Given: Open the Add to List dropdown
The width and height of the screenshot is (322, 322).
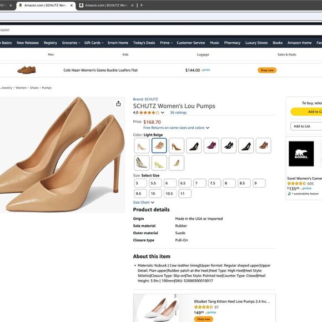Looking at the screenshot, I should [306, 126].
